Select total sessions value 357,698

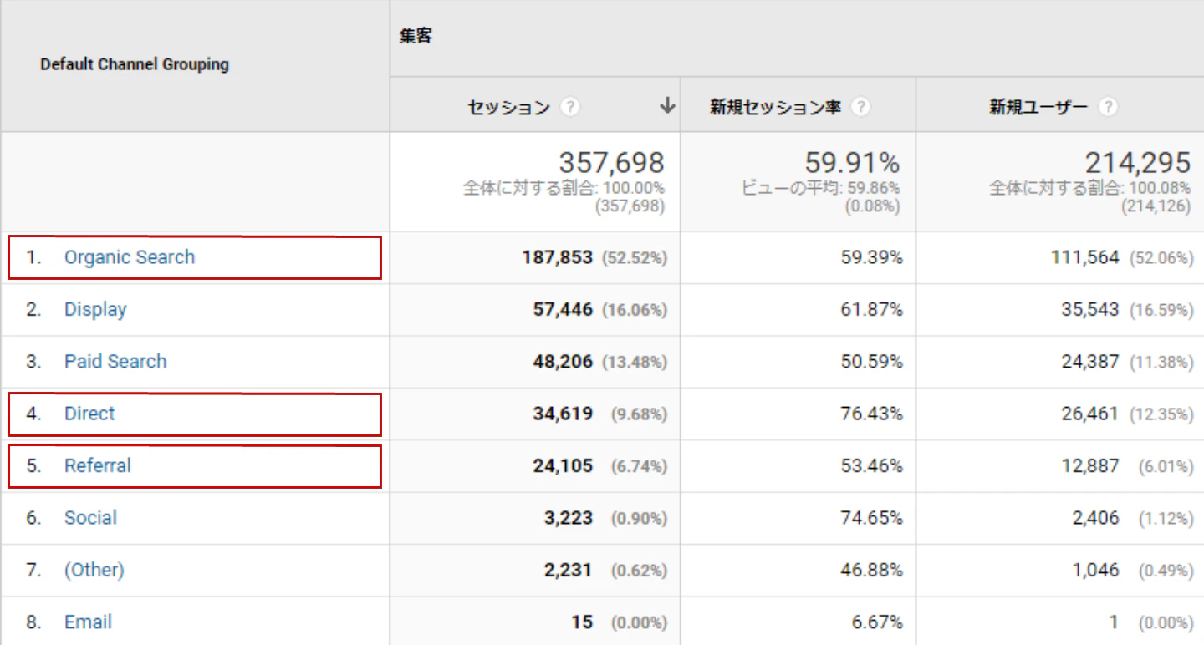coord(611,162)
